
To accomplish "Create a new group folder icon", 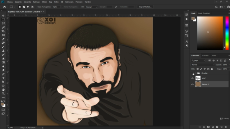I will pyautogui.click(x=217, y=127).
